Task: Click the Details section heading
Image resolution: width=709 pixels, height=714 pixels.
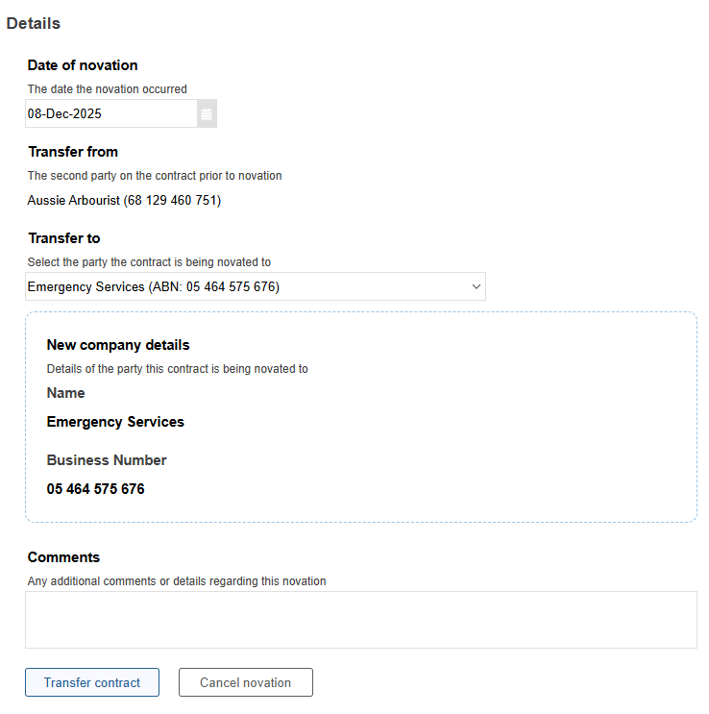Action: pos(34,23)
